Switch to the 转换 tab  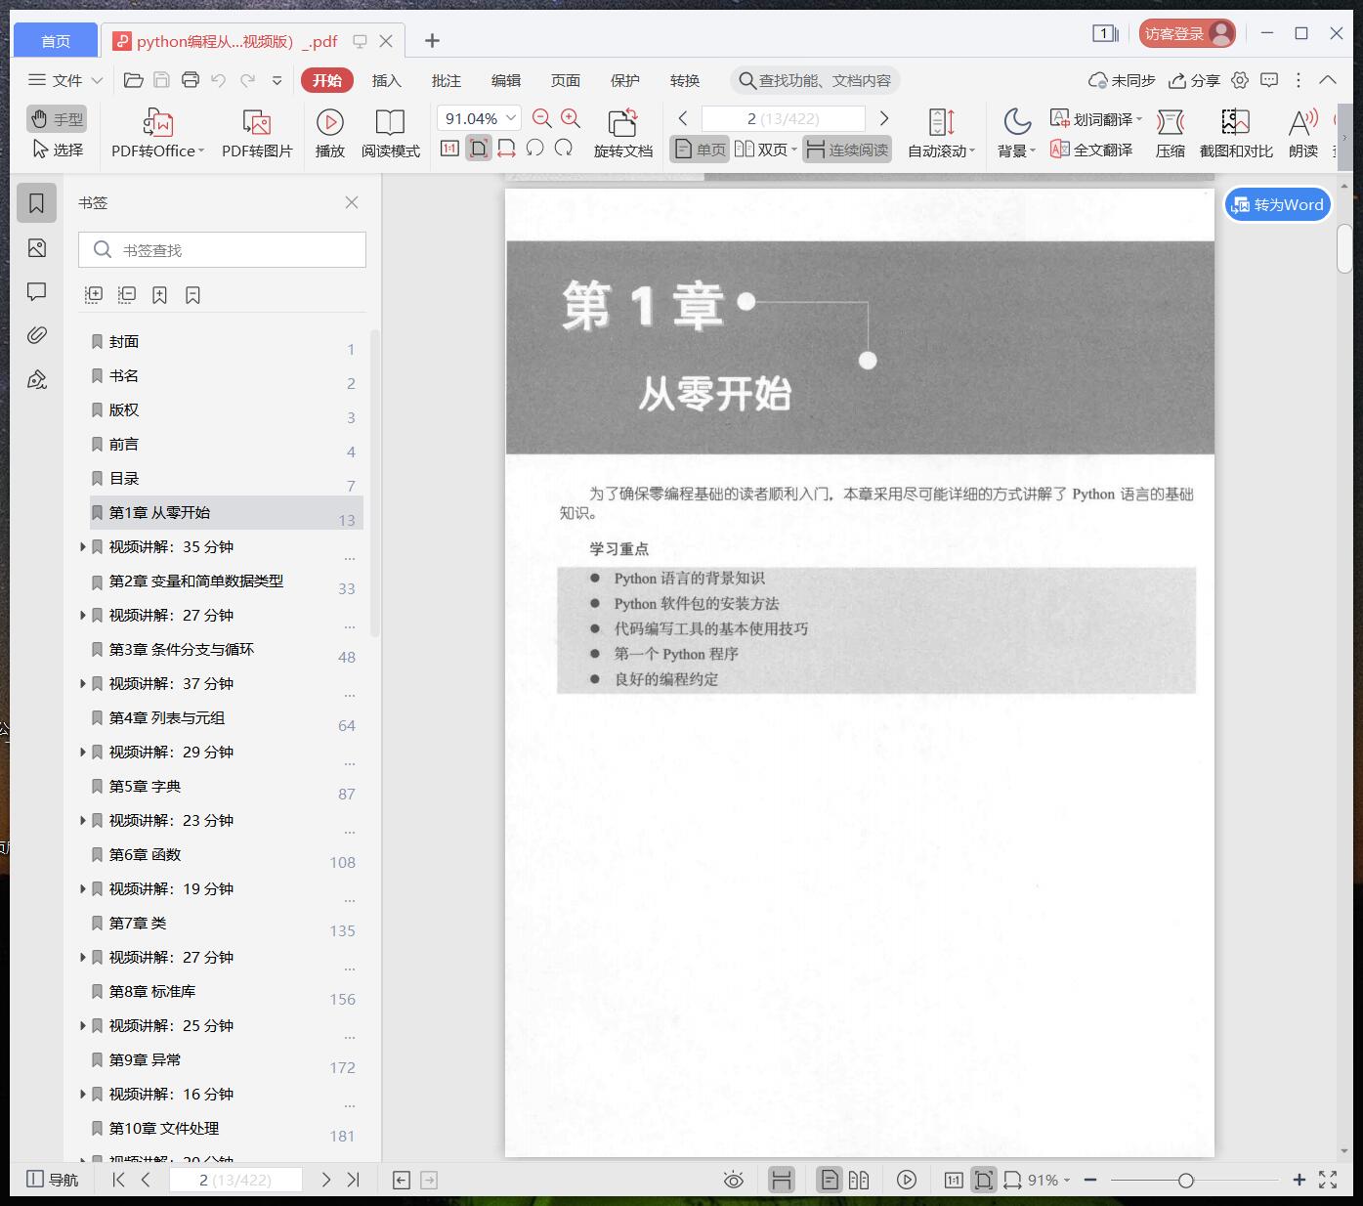[x=685, y=80]
